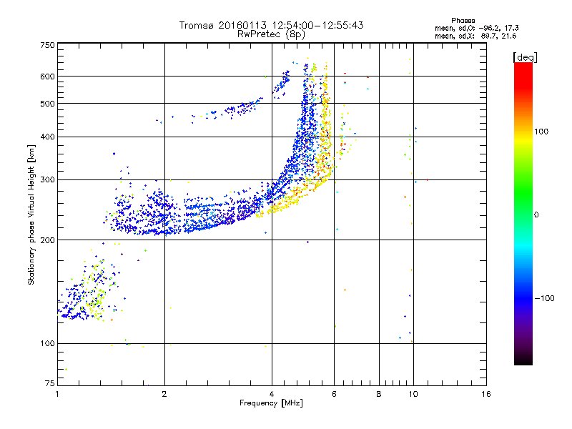Click the y-axis label '200'
The height and width of the screenshot is (429, 572).
pyautogui.click(x=47, y=240)
